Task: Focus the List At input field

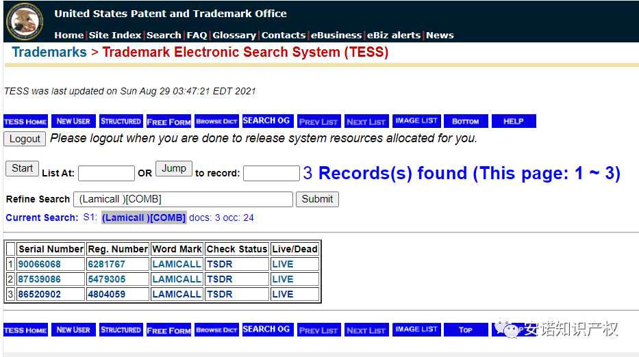Action: [106, 173]
